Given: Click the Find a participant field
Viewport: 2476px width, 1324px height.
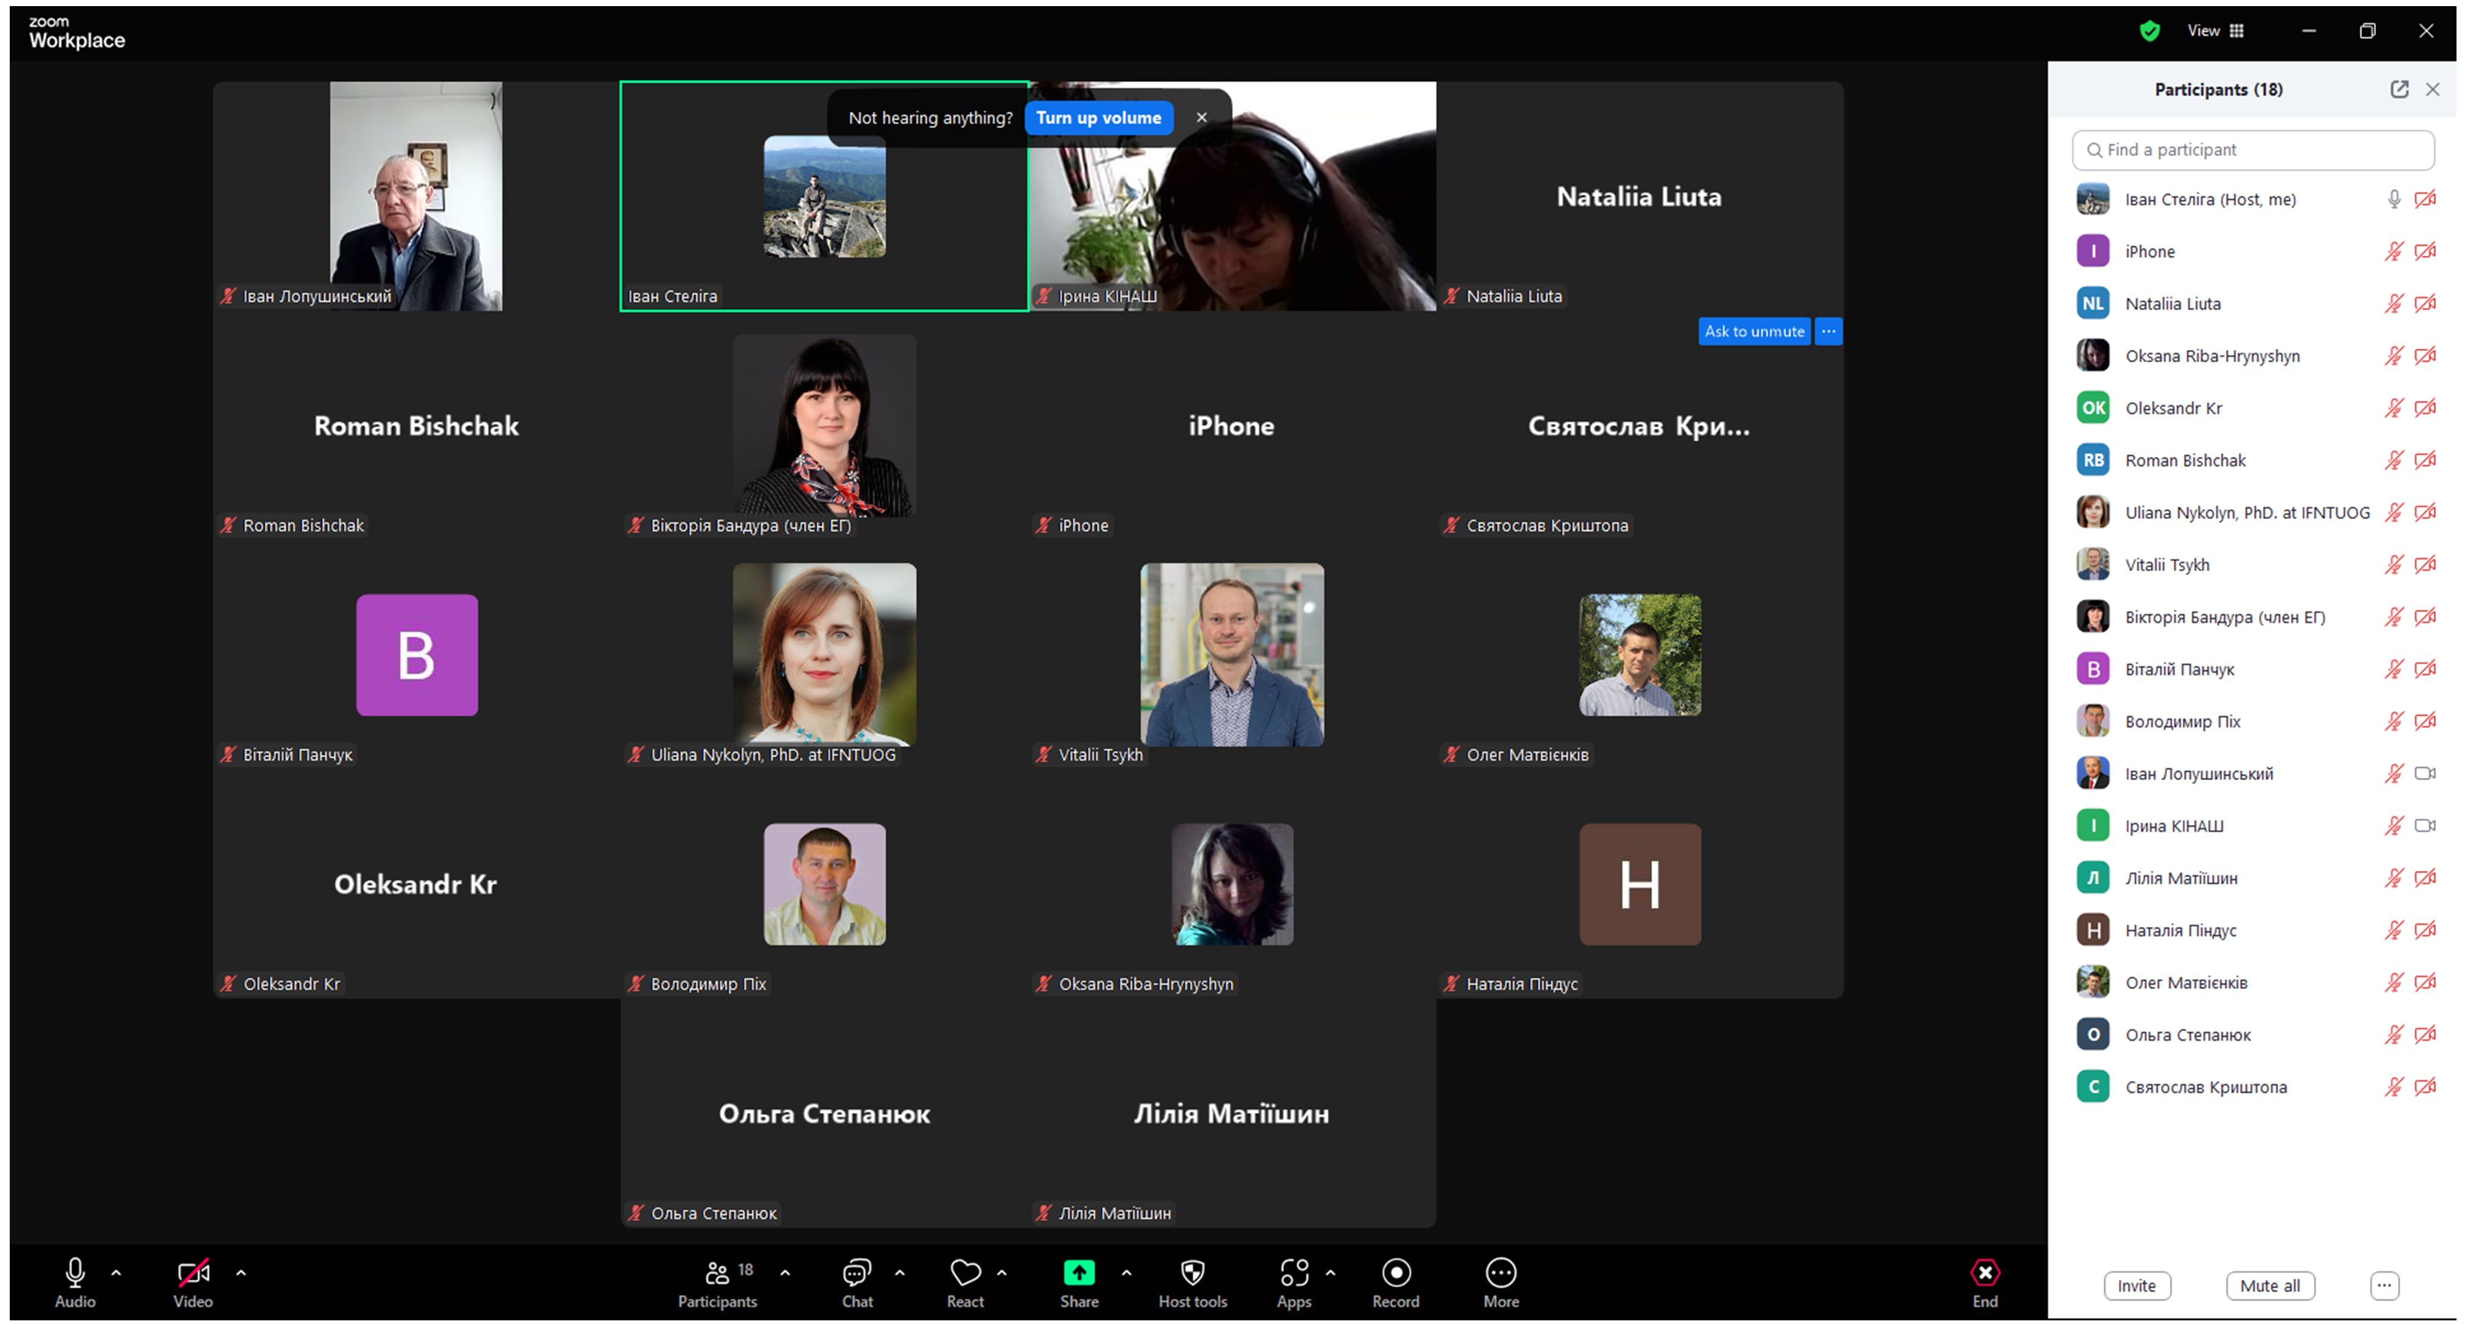Looking at the screenshot, I should tap(2254, 150).
